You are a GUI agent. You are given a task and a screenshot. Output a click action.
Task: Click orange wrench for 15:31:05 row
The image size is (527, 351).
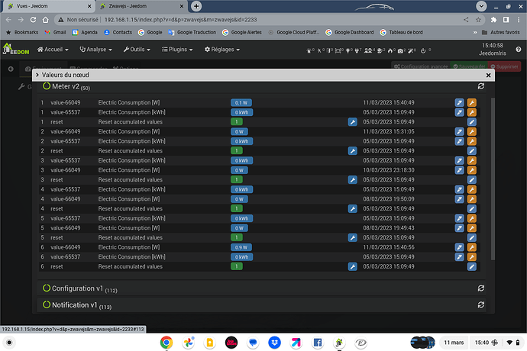(x=472, y=132)
